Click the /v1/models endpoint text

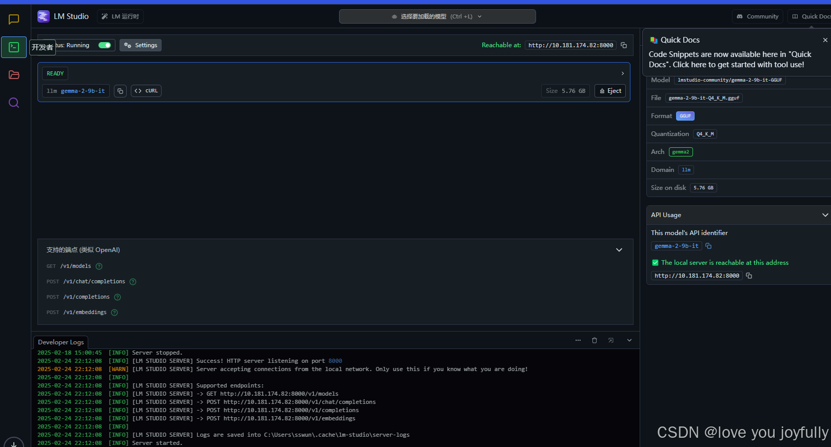click(x=75, y=266)
